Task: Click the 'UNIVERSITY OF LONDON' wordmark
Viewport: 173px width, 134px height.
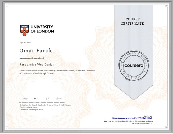Action: point(42,29)
